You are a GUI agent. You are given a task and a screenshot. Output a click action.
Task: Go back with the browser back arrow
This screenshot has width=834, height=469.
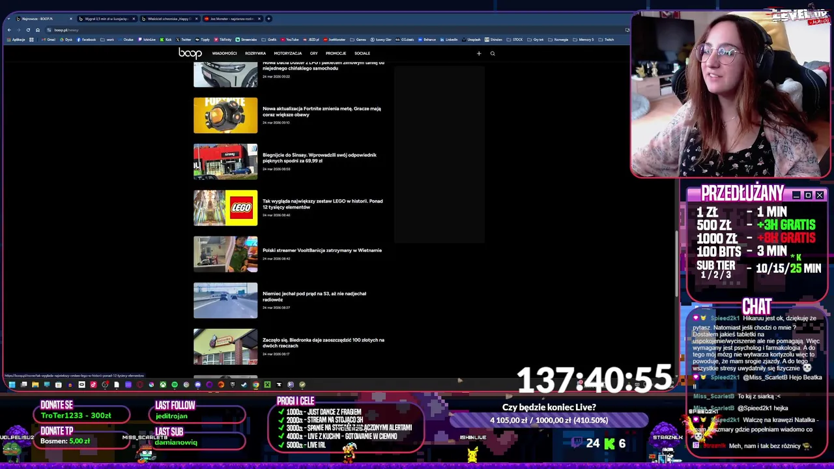[9, 30]
